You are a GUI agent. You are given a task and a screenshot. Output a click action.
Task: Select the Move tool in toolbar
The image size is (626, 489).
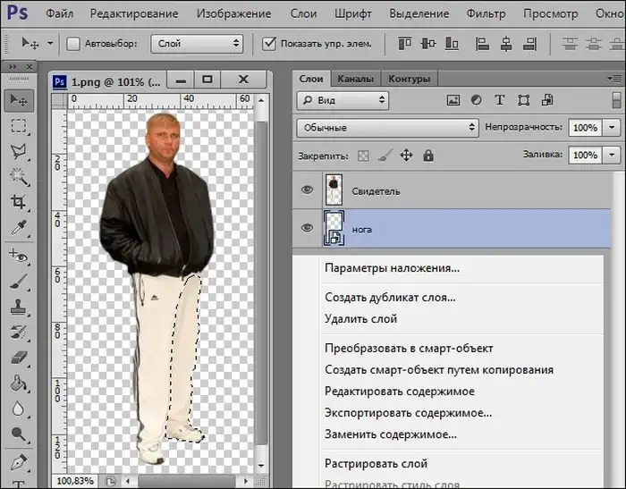19,100
